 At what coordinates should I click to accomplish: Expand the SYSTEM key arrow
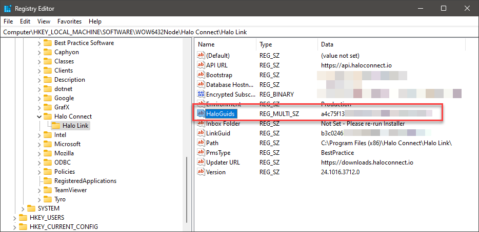click(x=23, y=208)
